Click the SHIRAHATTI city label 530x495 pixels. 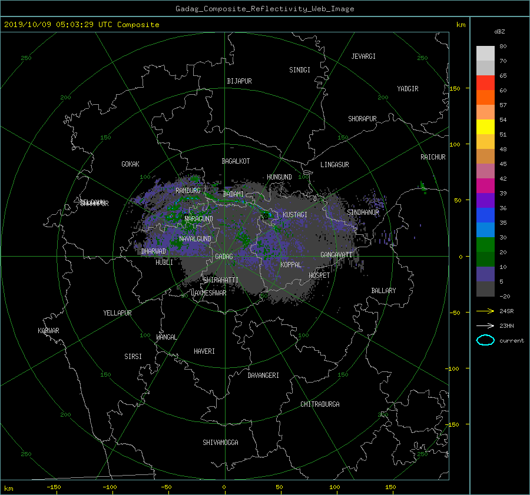221,280
